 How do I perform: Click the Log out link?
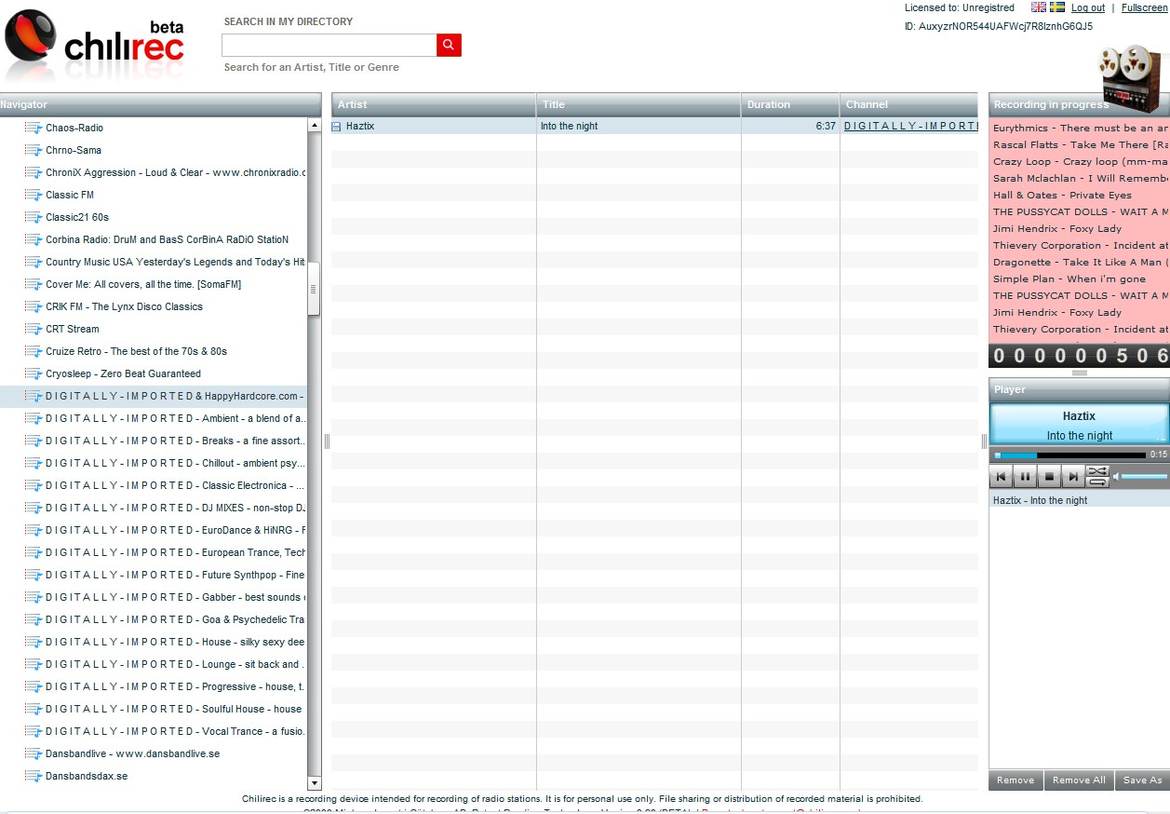click(x=1088, y=7)
